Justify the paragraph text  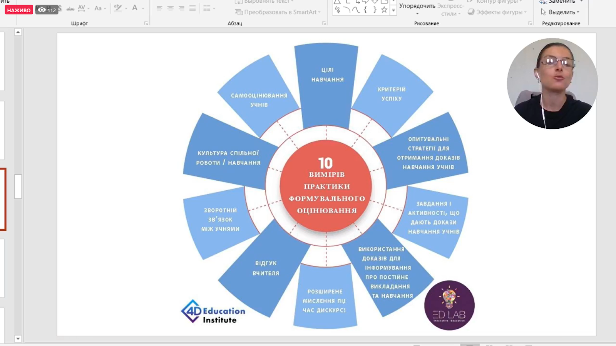pos(192,8)
